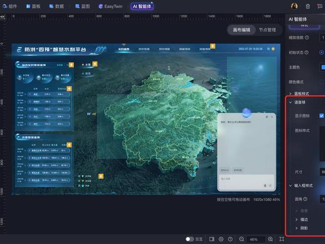Image resolution: width=325 pixels, height=244 pixels.
Task: Open the 数据 data menu
Action: [x=56, y=6]
